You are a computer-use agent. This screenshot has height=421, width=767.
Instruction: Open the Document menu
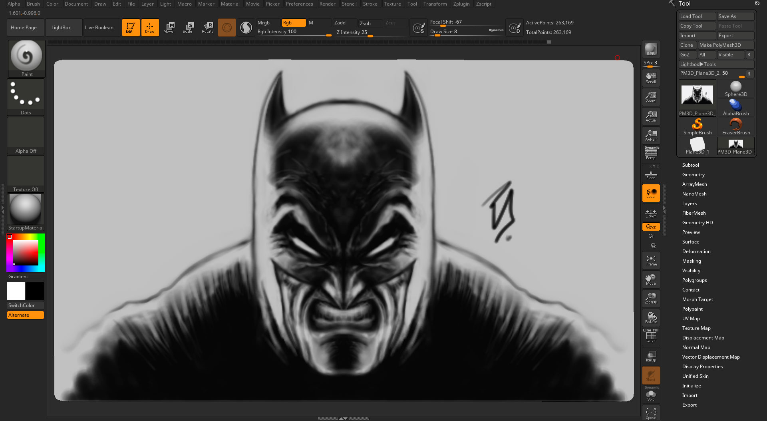76,4
